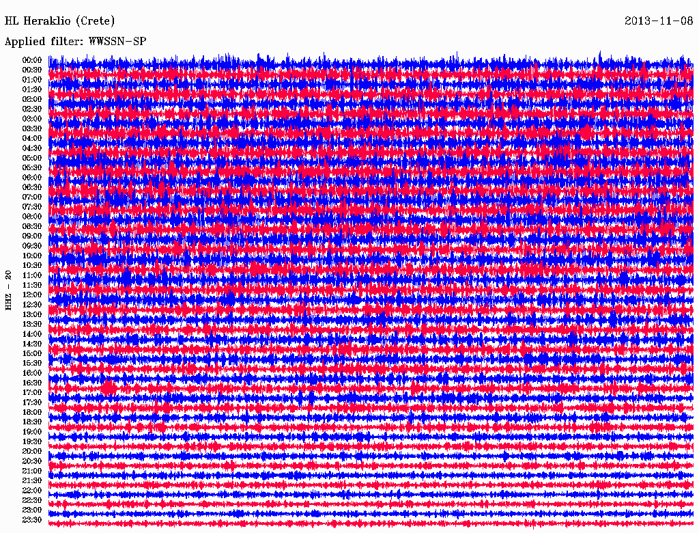Click the '01:30' time label
699x533 pixels.
click(32, 90)
